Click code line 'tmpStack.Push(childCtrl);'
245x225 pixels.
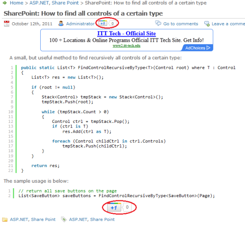pos(94,146)
